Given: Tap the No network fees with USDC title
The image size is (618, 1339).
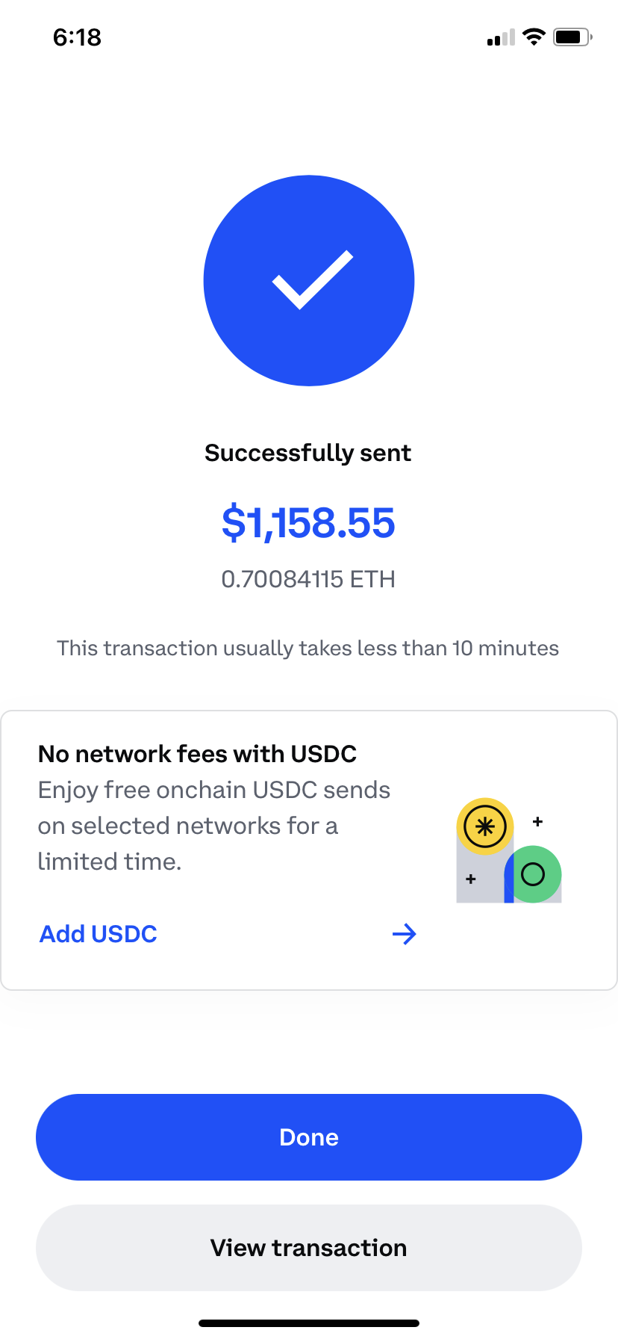Looking at the screenshot, I should click(x=198, y=754).
